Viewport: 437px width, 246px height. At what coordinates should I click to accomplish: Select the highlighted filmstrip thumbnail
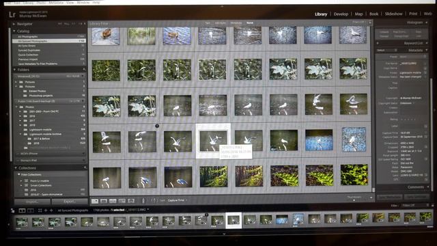[x=234, y=220]
